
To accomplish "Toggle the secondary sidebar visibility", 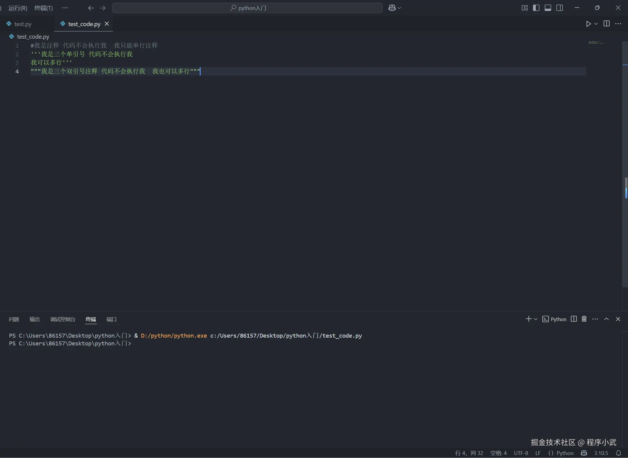I will point(560,8).
